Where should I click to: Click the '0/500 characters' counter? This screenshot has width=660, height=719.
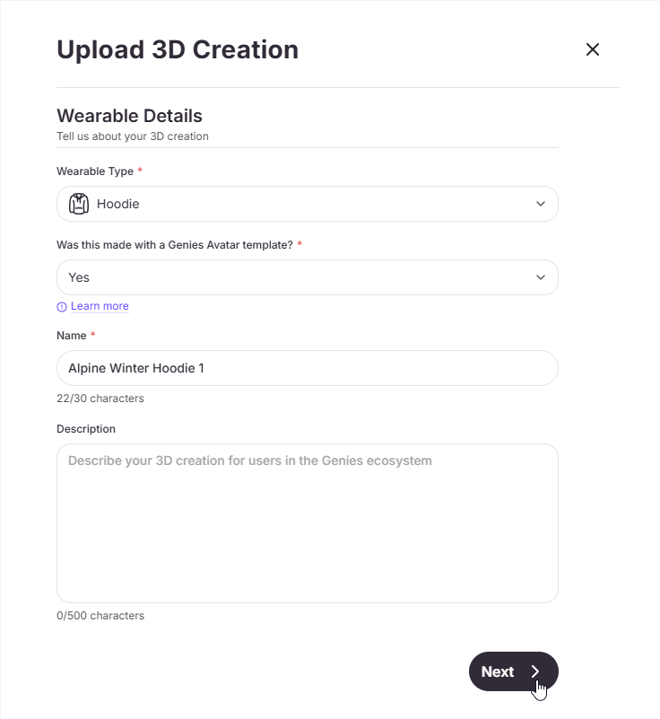tap(100, 616)
